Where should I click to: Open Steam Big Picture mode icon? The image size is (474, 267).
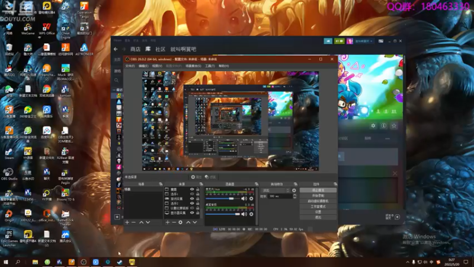(x=381, y=41)
